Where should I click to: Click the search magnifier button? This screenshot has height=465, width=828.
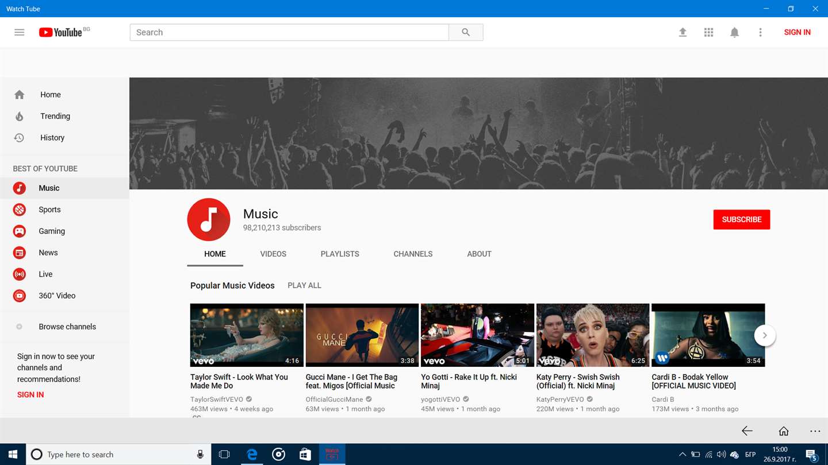(x=466, y=32)
